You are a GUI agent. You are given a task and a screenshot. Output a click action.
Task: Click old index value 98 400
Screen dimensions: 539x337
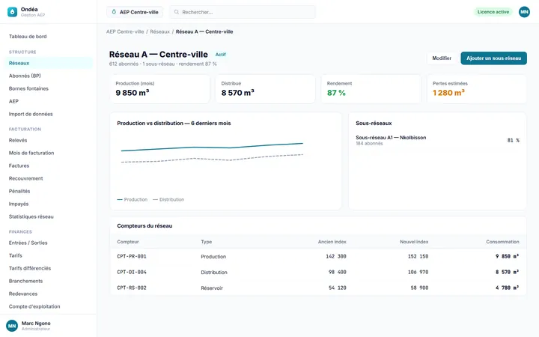[x=337, y=272]
